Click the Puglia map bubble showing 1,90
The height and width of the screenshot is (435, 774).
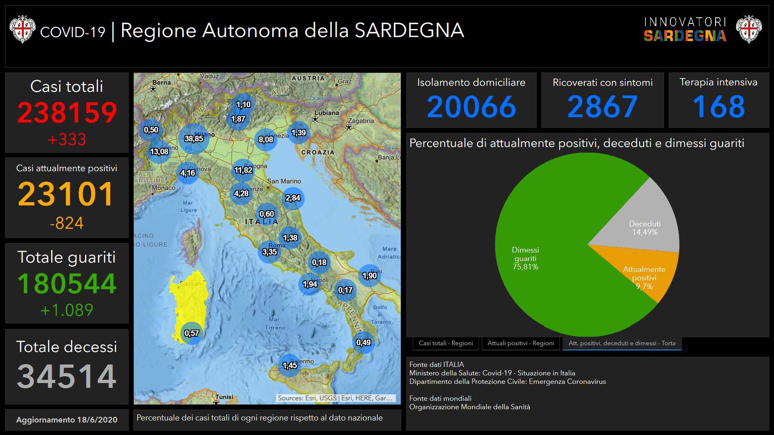(x=369, y=276)
